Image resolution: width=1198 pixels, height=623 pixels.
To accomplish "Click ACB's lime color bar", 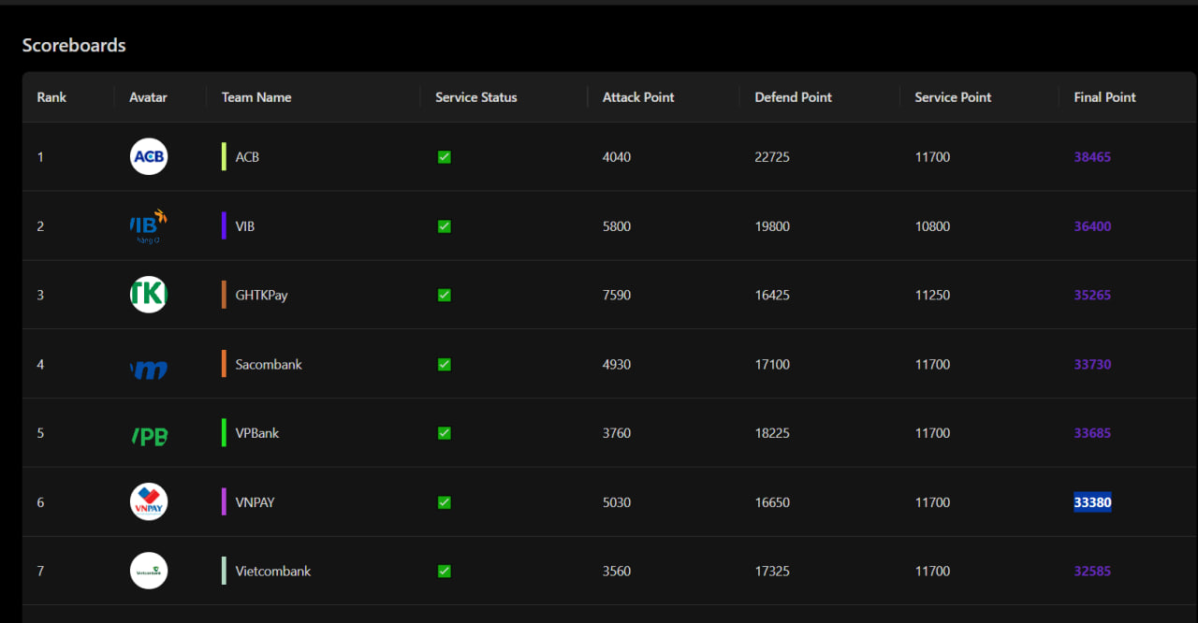I will [224, 156].
